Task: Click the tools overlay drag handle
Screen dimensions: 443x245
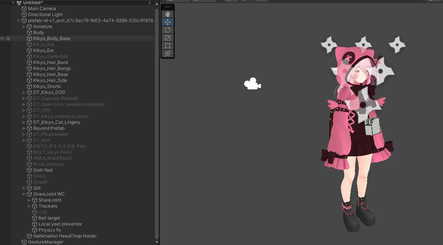Action: click(x=168, y=7)
